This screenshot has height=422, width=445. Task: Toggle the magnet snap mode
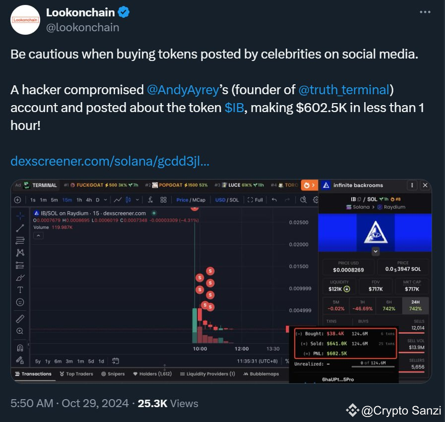coord(20,348)
